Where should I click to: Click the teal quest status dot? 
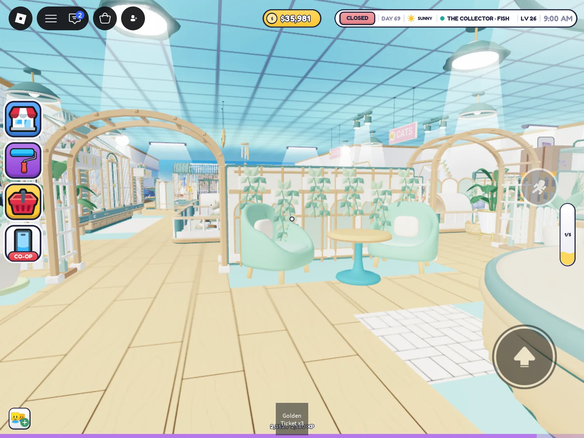(x=442, y=18)
